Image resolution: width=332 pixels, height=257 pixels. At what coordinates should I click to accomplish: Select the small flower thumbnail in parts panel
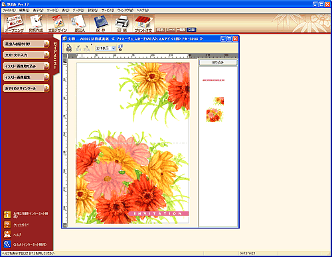tap(218, 101)
